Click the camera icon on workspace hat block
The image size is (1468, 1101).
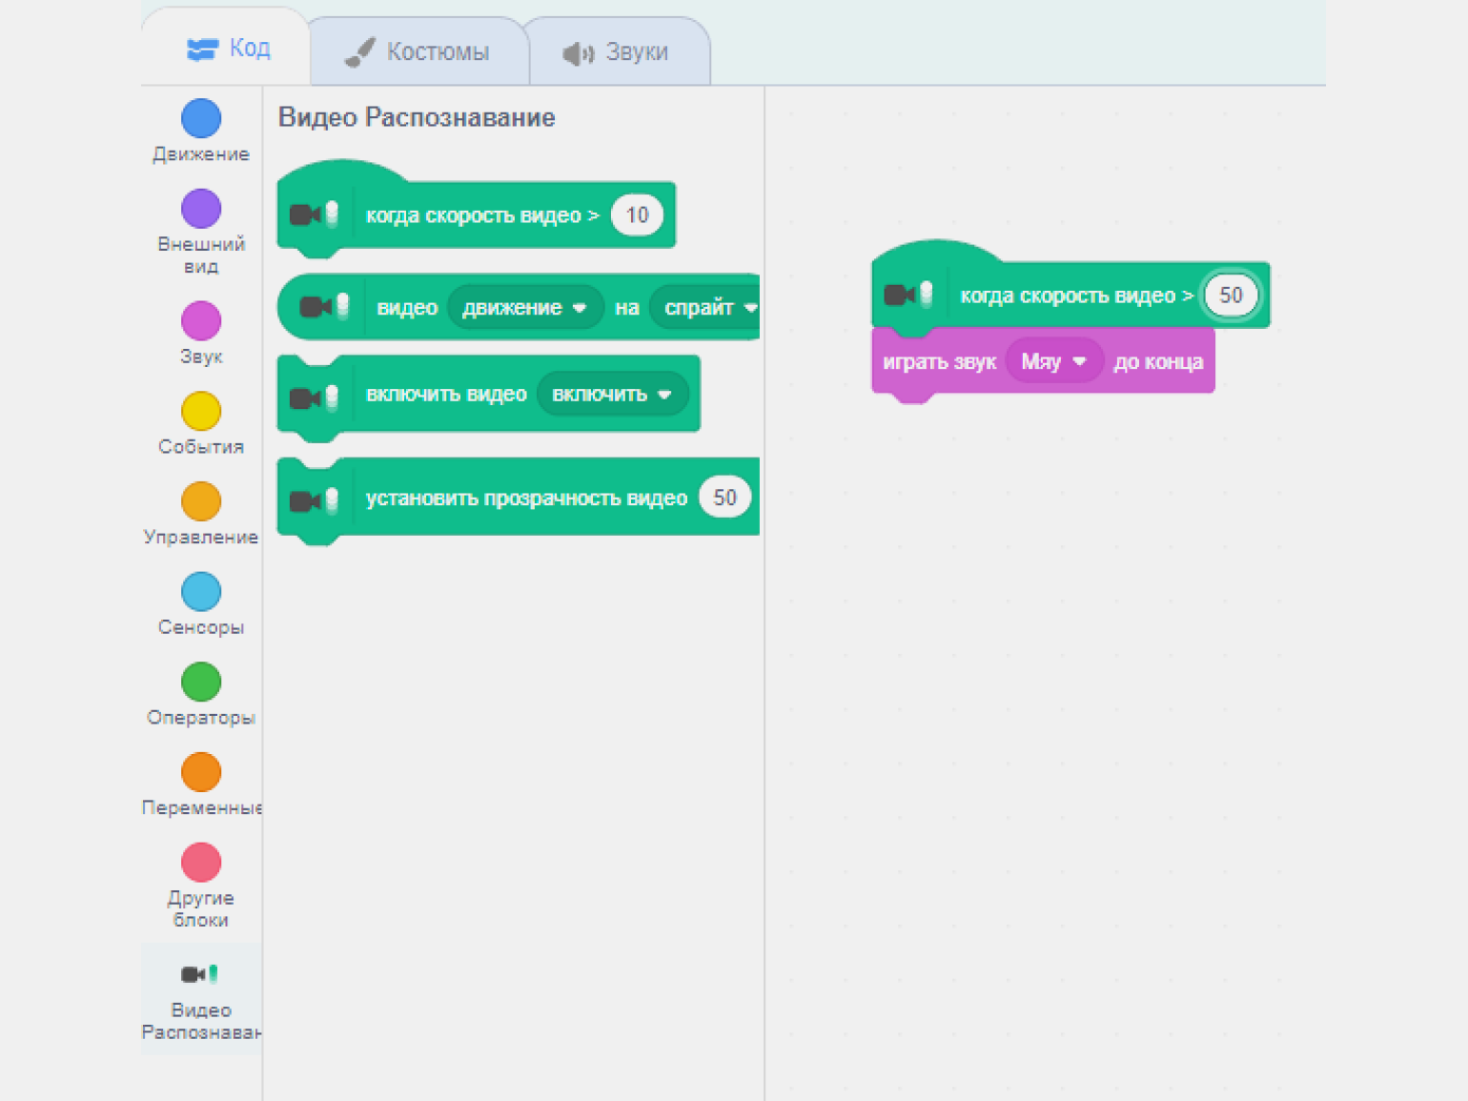coord(907,294)
